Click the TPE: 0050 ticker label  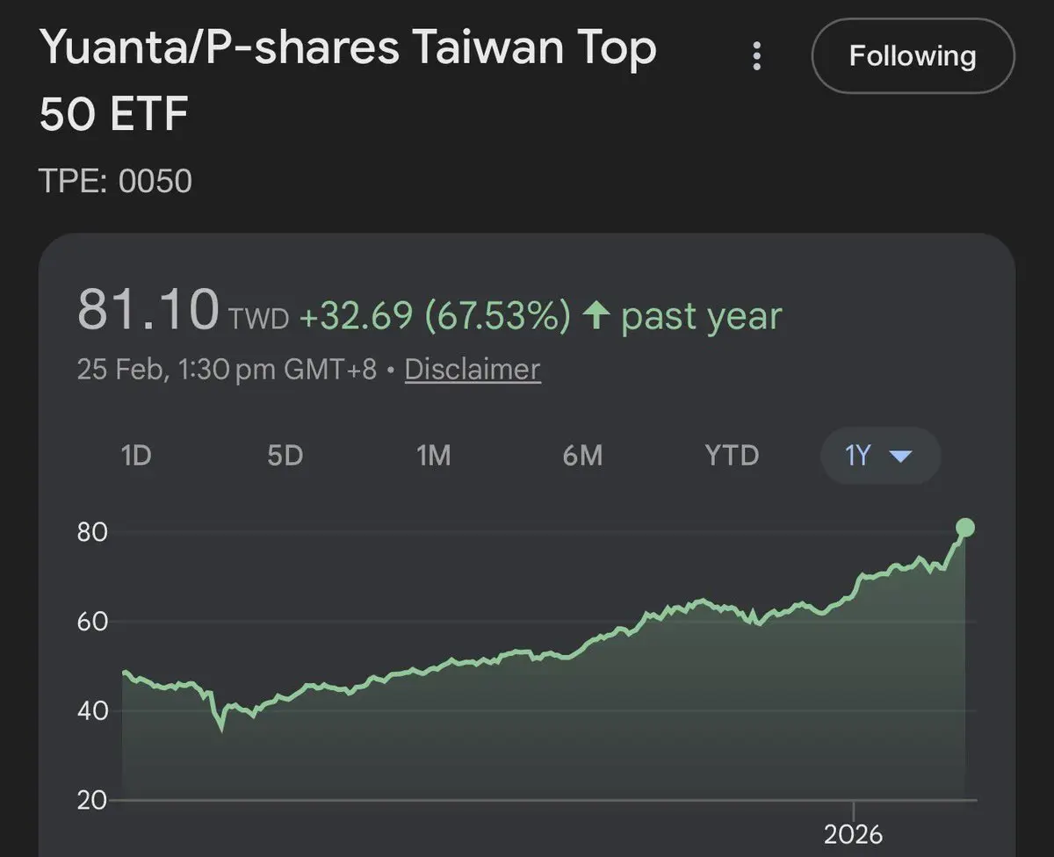coord(116,182)
